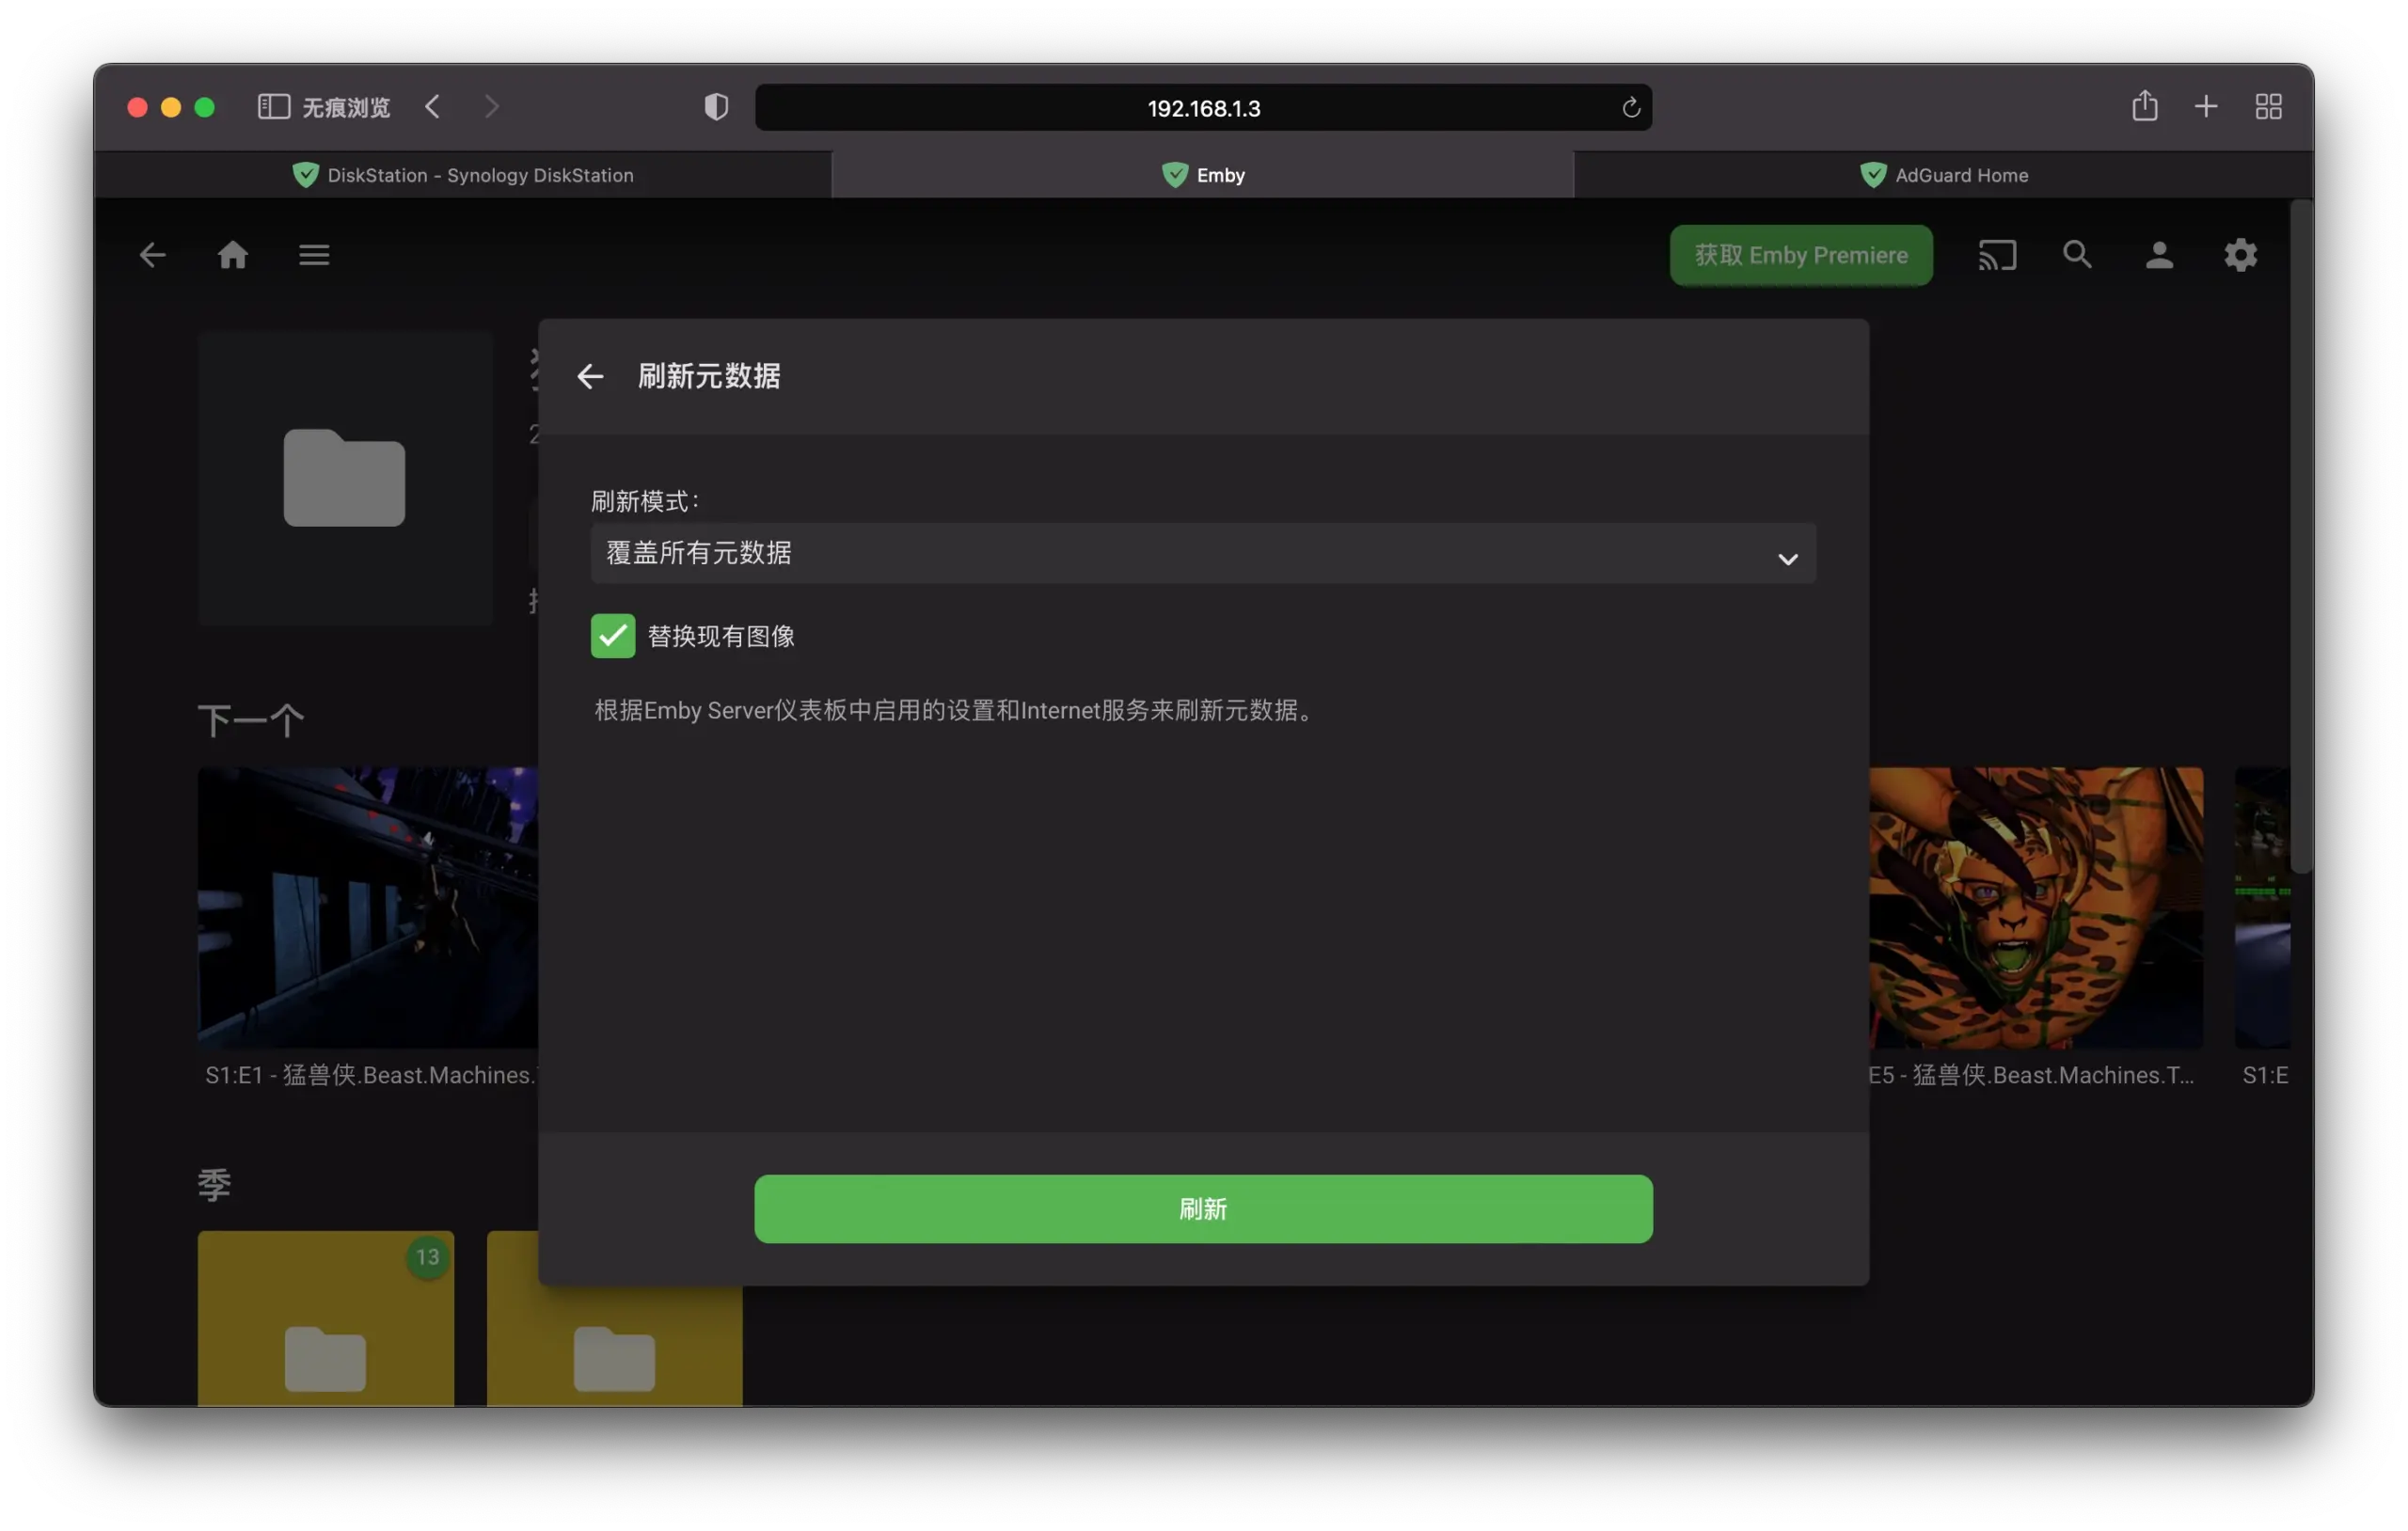Viewport: 2408px width, 1531px height.
Task: Click 无痕浏览 private browsing label
Action: coord(346,107)
